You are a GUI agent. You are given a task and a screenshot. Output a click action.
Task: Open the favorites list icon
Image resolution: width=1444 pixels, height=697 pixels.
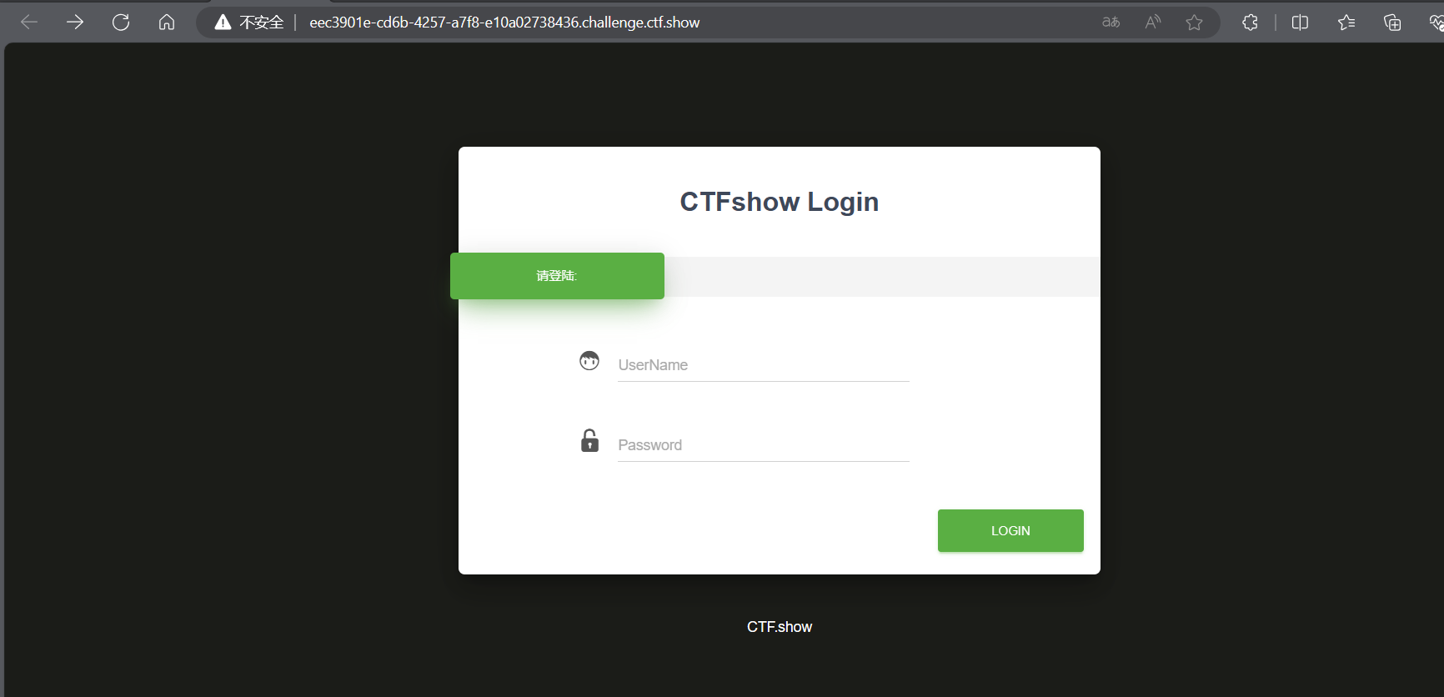pos(1346,23)
